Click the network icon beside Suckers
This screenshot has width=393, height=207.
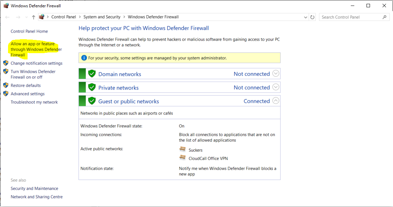[182, 149]
